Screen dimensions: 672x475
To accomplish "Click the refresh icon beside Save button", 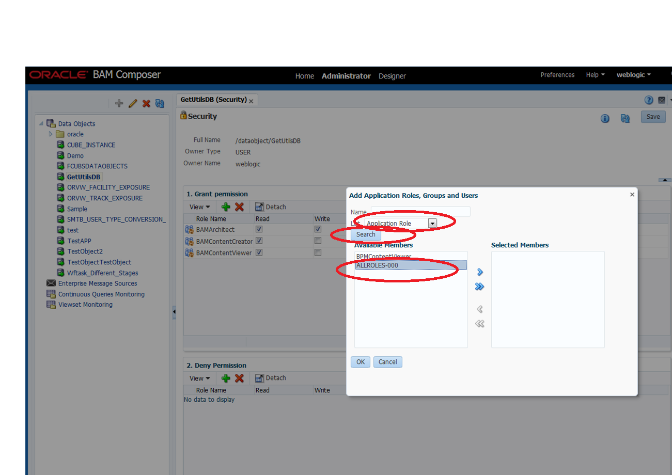I will click(626, 118).
